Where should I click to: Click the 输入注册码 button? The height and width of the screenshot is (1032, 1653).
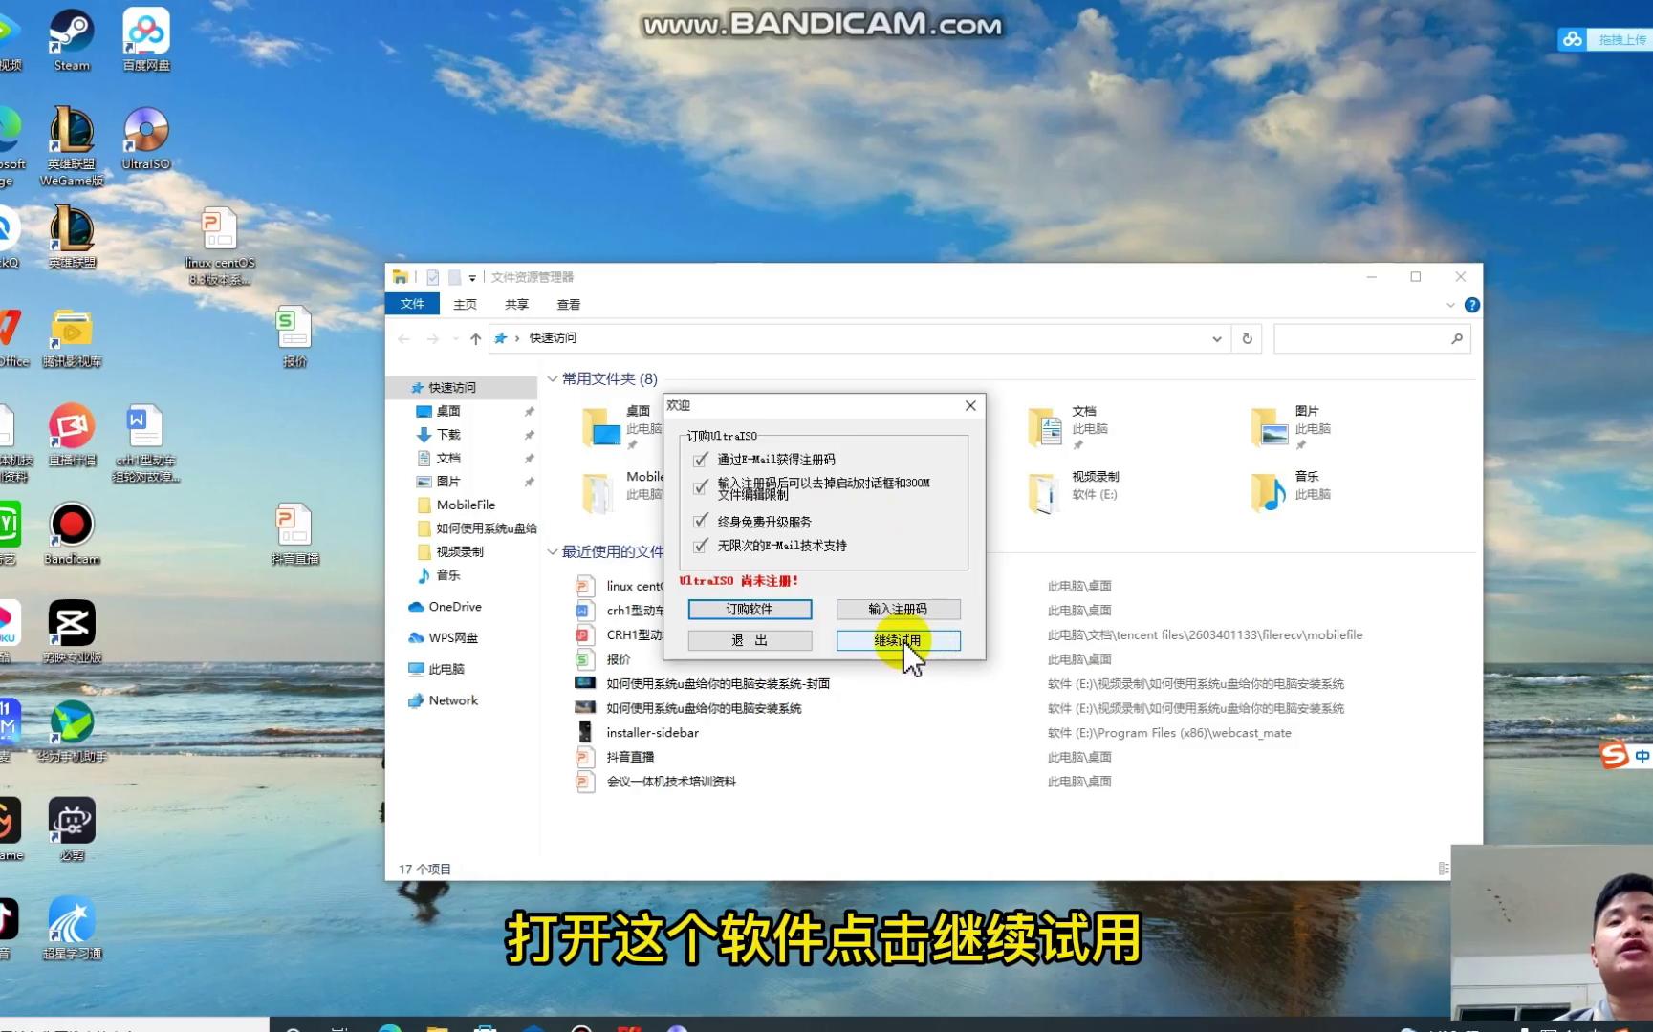coord(898,609)
